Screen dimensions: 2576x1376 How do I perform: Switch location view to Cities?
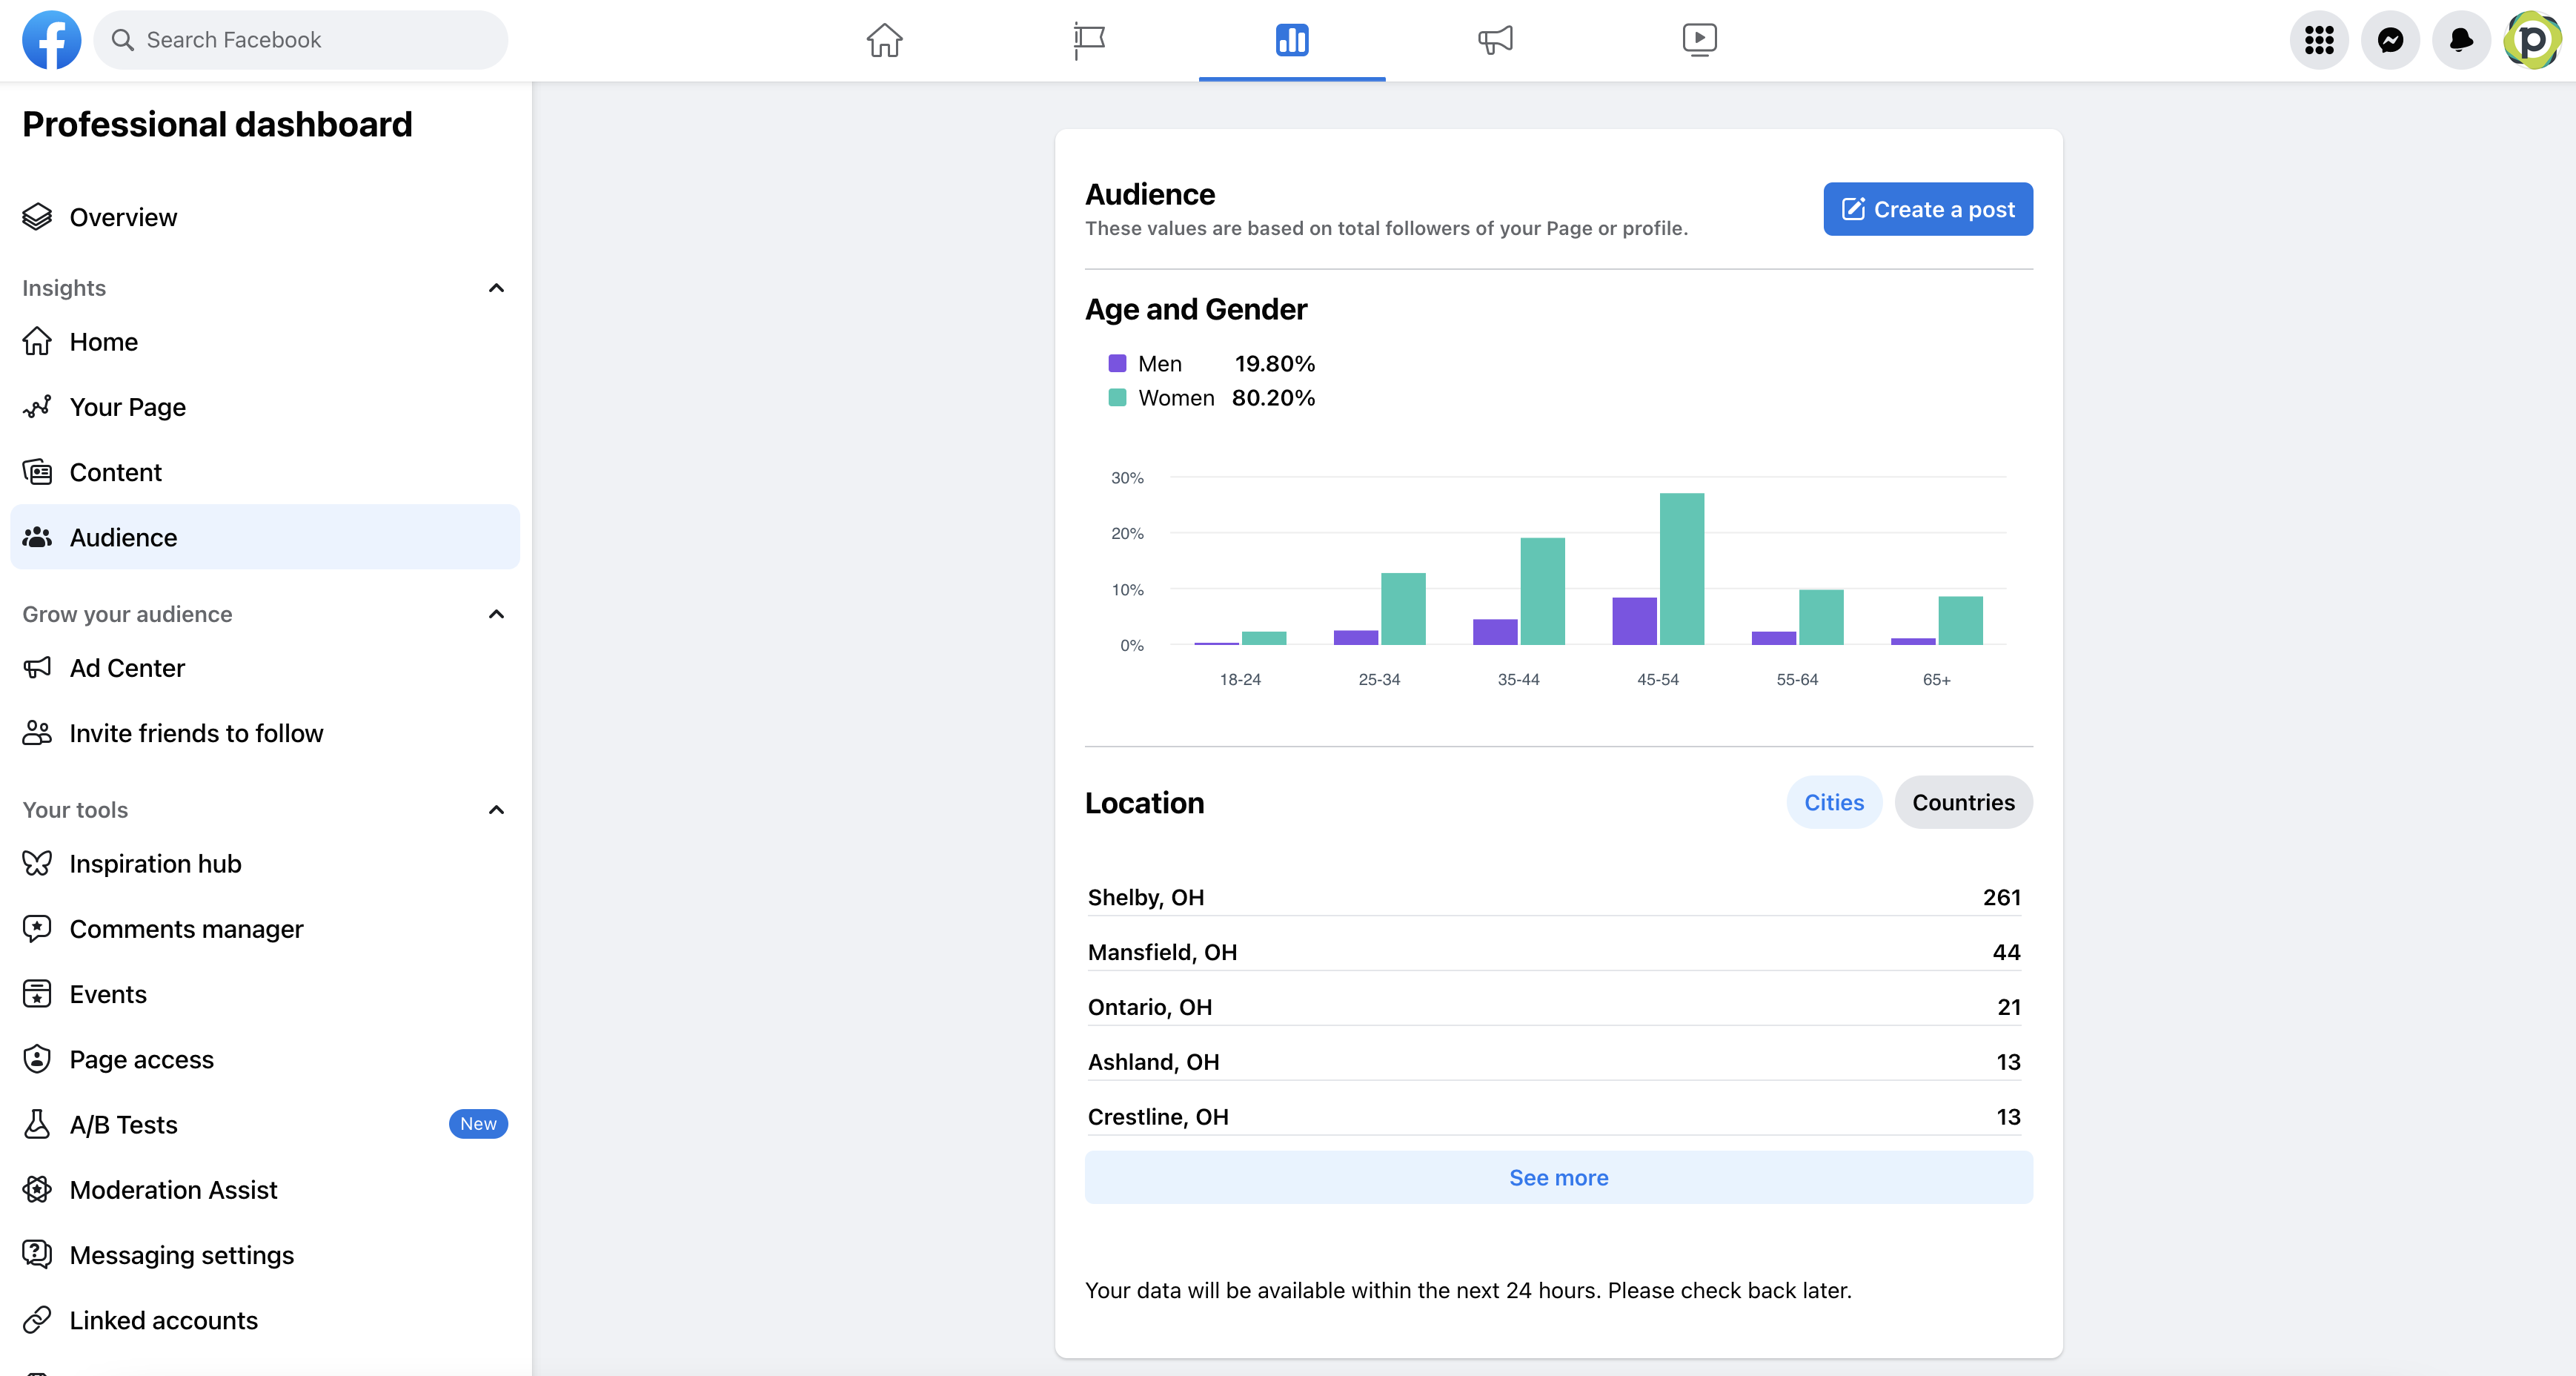1833,803
